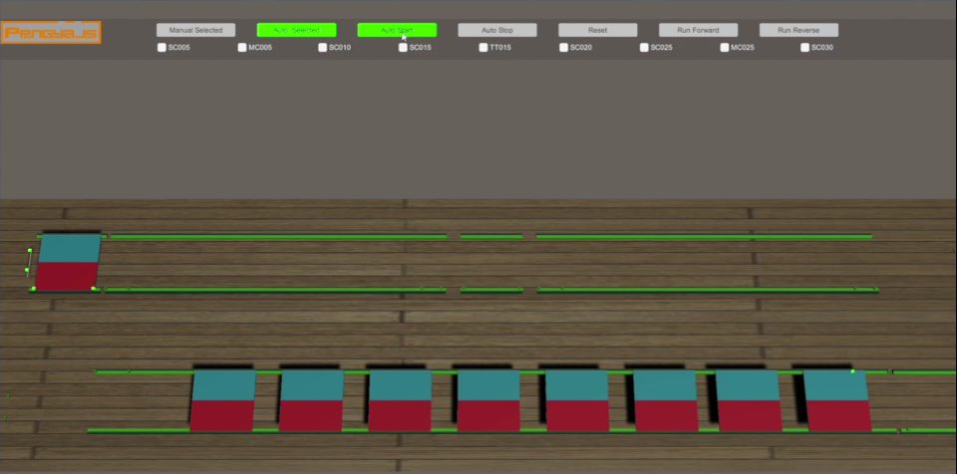The image size is (957, 474).
Task: Tick the MC005 checkbox
Action: tap(243, 47)
